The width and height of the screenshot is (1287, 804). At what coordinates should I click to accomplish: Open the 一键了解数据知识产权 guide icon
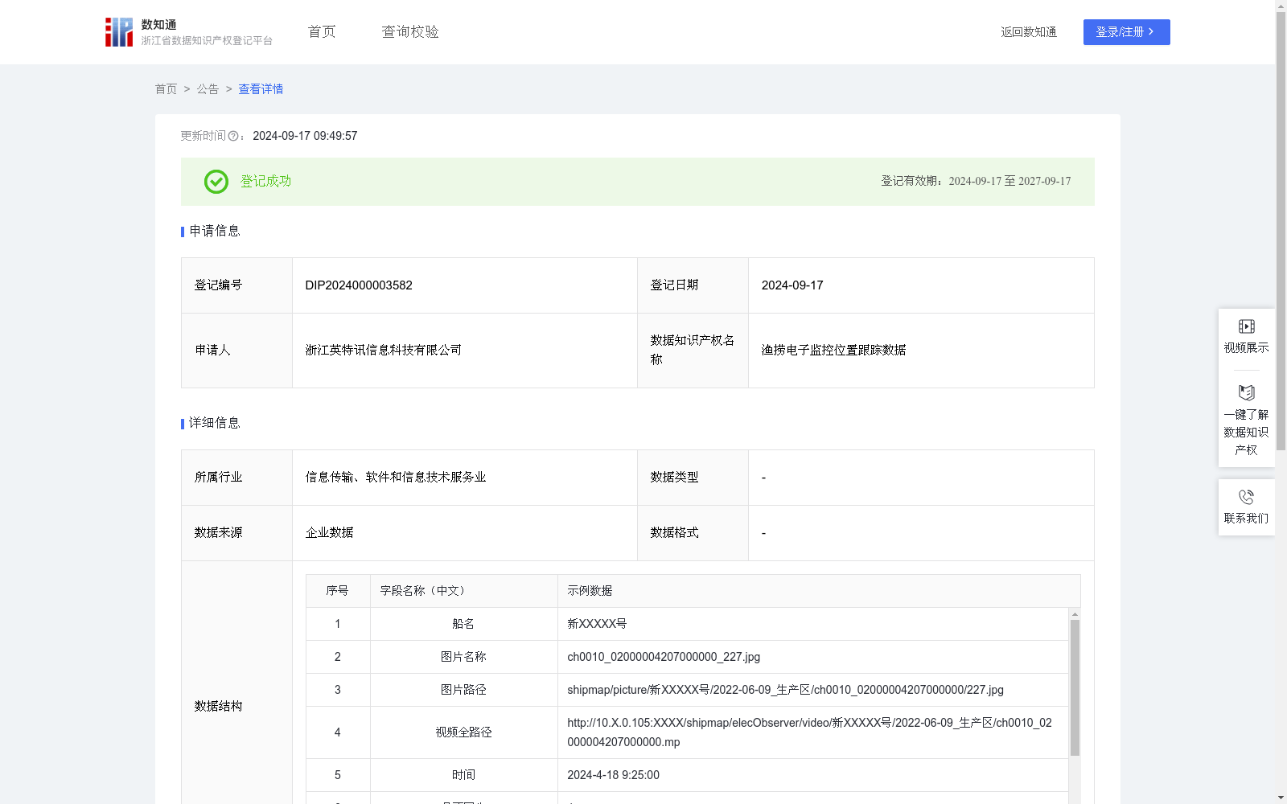(1246, 392)
